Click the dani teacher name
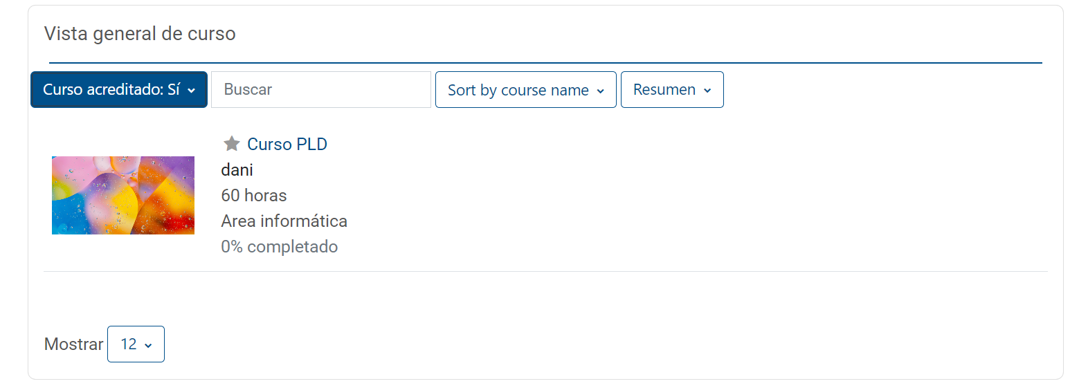The width and height of the screenshot is (1088, 388). point(237,170)
